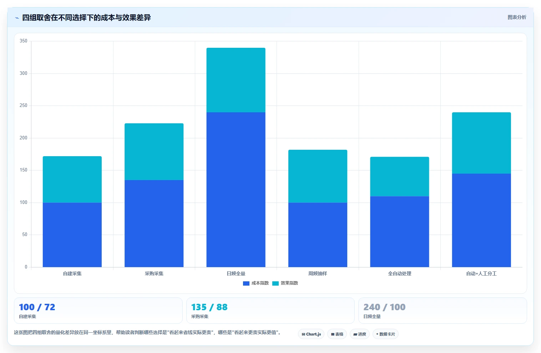
Task: Click the 图表分析 label in the header
Action: pos(517,17)
